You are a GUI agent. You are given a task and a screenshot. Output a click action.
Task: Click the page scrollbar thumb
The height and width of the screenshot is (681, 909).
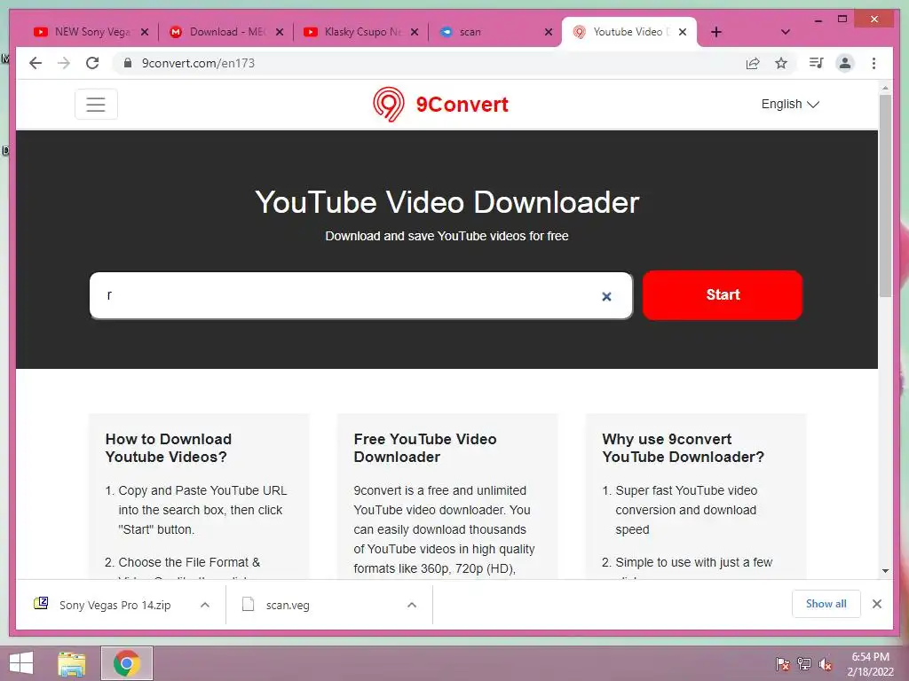click(885, 196)
